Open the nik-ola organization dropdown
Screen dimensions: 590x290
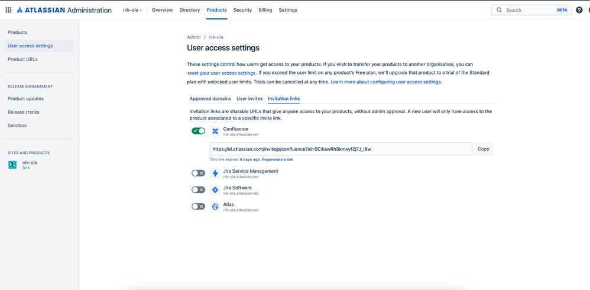(x=133, y=10)
